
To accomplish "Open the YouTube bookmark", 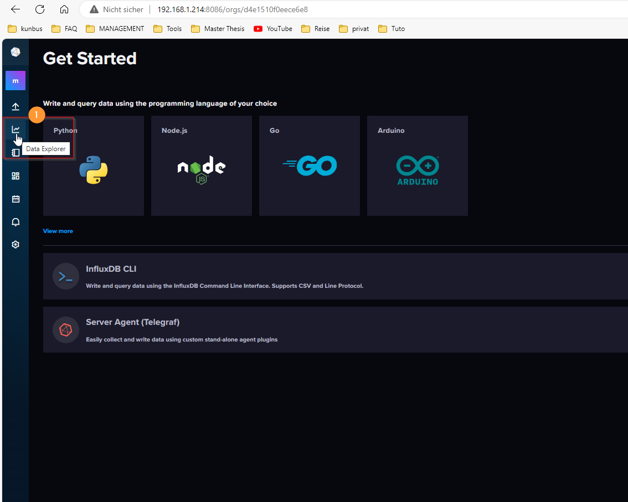I will 273,29.
